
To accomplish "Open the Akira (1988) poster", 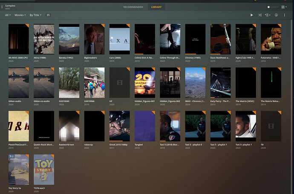I will [44, 39].
